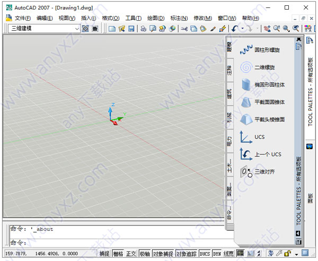This screenshot has height=261, width=318.
Task: Click the Save floppy disk icon
Action: click(x=131, y=29)
